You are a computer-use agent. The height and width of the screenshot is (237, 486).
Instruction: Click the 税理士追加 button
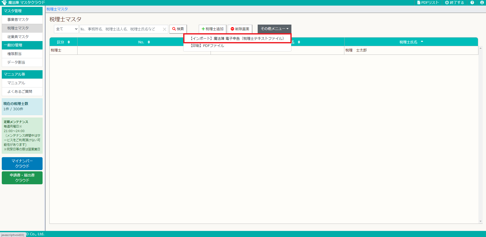tap(212, 29)
